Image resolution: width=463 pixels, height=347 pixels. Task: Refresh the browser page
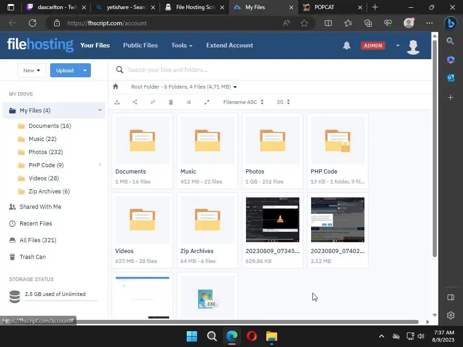click(33, 23)
